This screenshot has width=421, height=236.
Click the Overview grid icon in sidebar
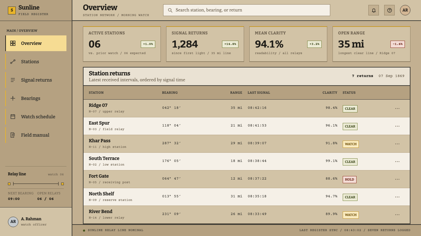point(13,43)
